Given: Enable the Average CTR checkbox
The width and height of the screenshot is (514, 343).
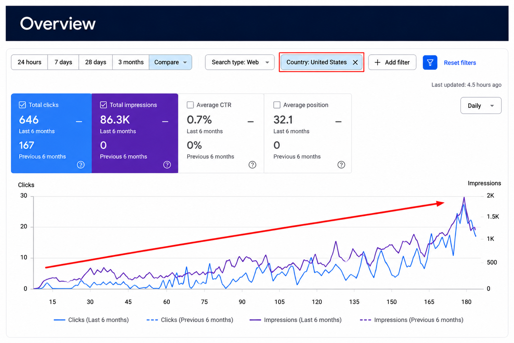Looking at the screenshot, I should click(190, 105).
